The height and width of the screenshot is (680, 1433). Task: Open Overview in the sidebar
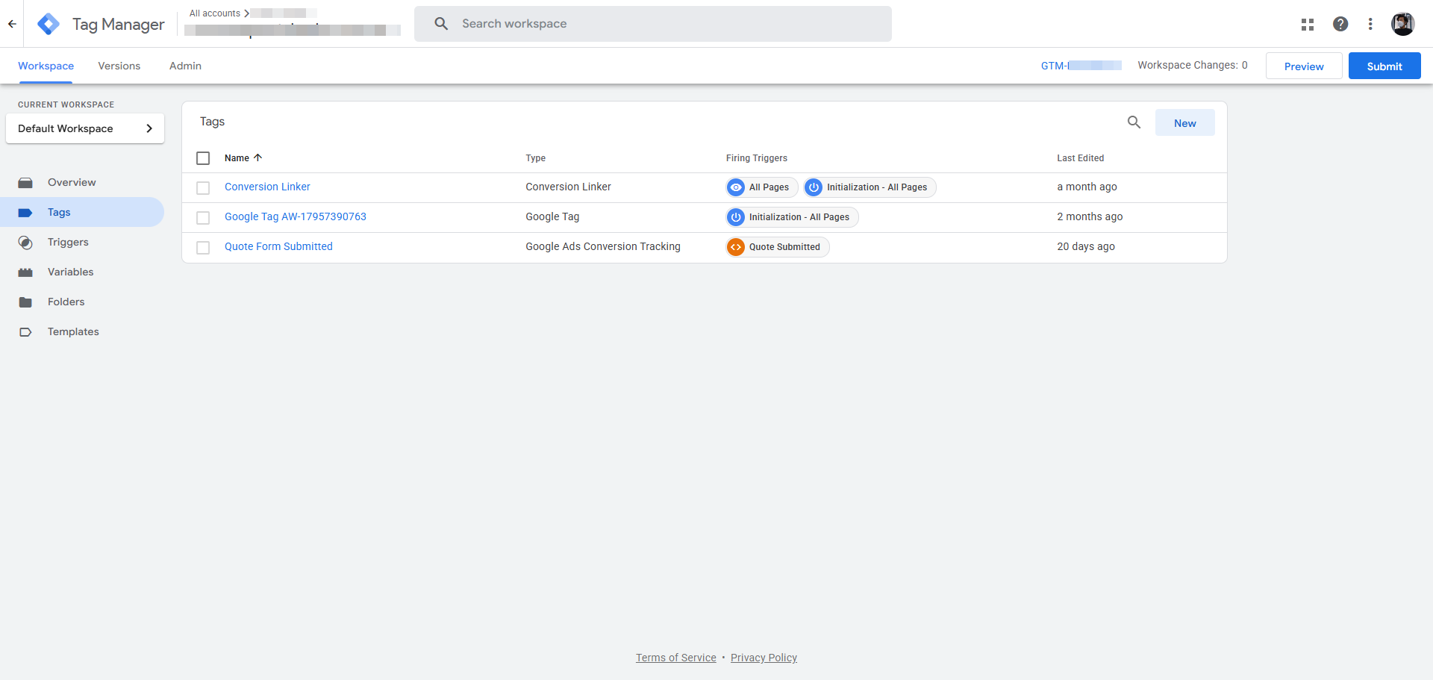pyautogui.click(x=82, y=182)
